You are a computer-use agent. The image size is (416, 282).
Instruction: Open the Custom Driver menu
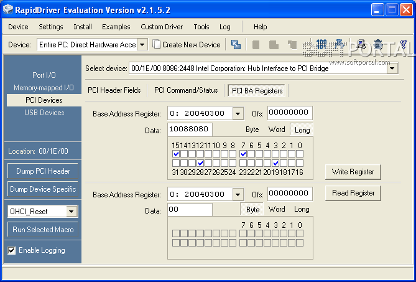point(161,27)
